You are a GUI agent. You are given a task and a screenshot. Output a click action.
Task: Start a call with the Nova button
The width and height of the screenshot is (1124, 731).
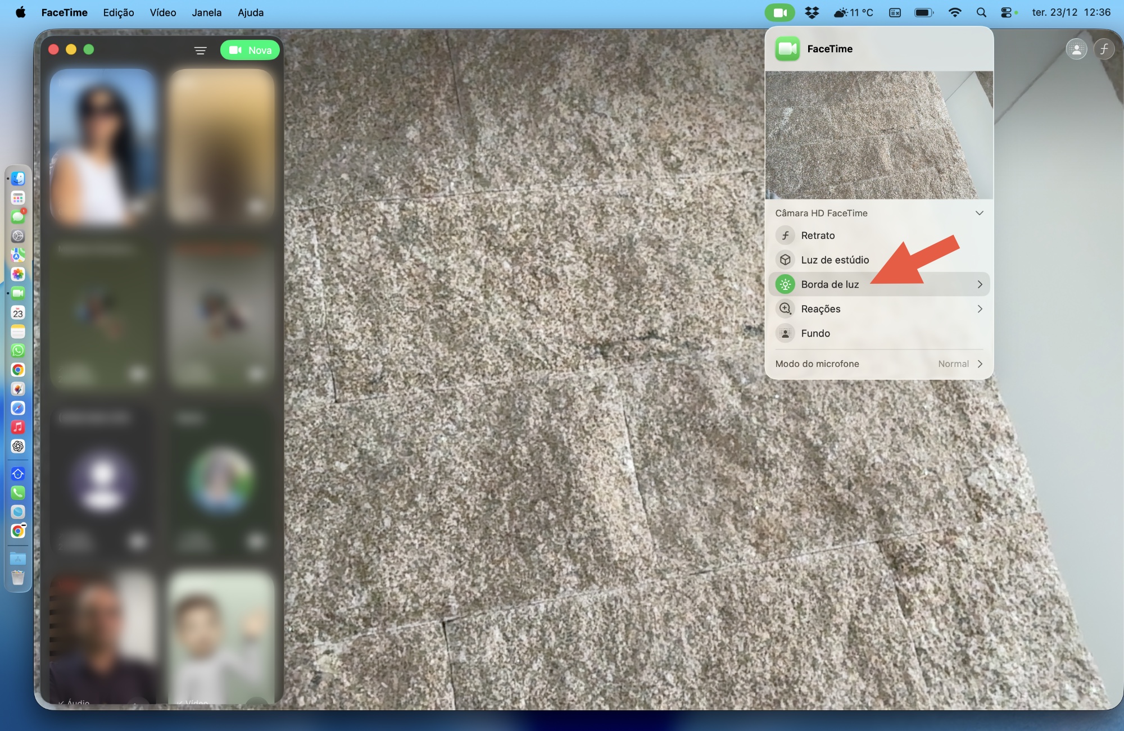[250, 50]
